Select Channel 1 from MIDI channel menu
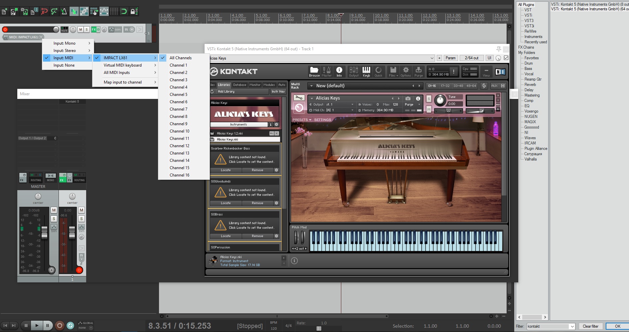The width and height of the screenshot is (629, 332). click(x=178, y=65)
